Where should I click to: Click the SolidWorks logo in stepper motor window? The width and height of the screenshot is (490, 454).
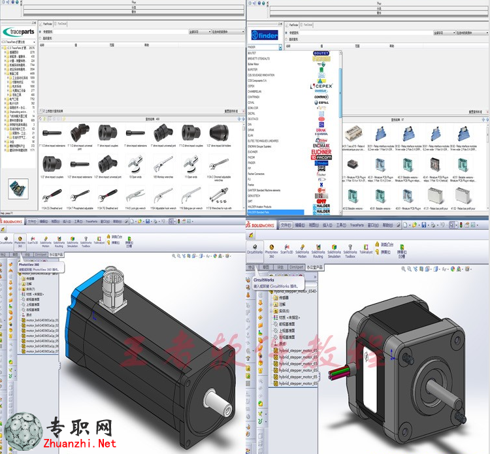260,225
